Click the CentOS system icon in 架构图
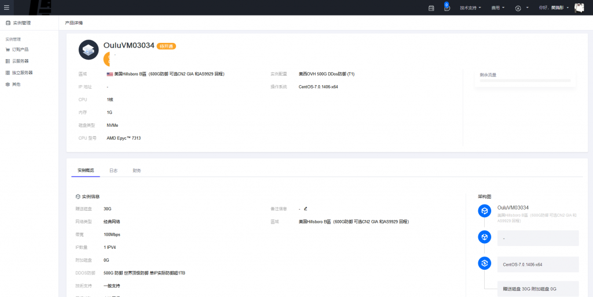 [x=485, y=263]
